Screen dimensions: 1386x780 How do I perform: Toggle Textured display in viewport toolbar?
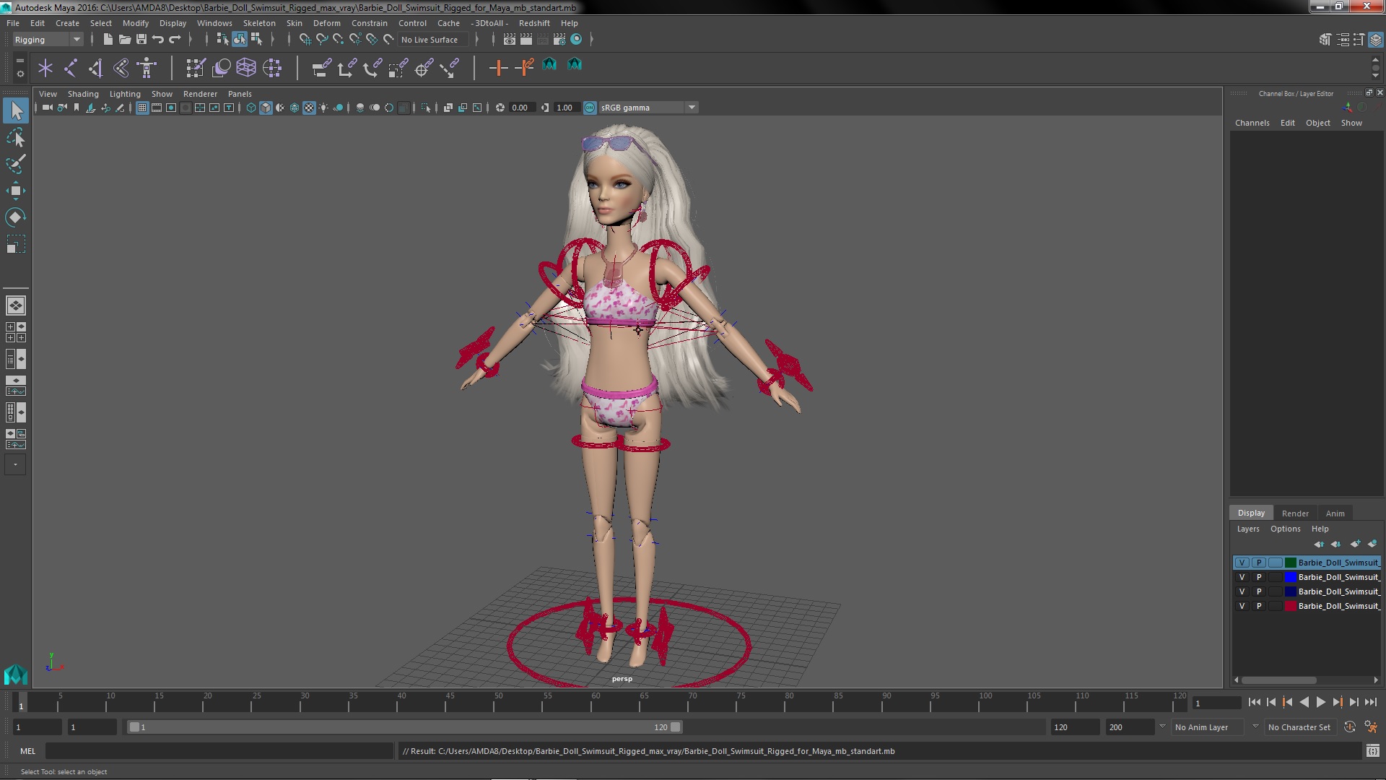(309, 108)
